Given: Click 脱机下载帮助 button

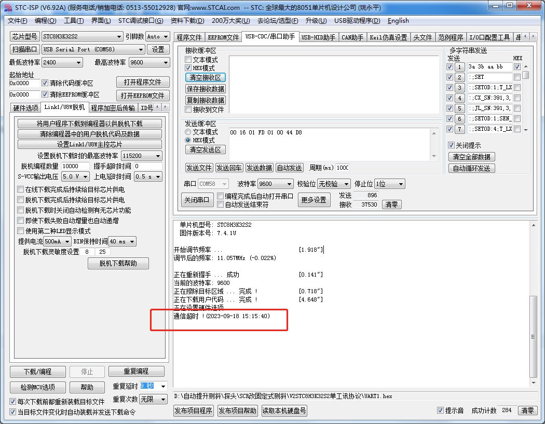Looking at the screenshot, I should (118, 263).
